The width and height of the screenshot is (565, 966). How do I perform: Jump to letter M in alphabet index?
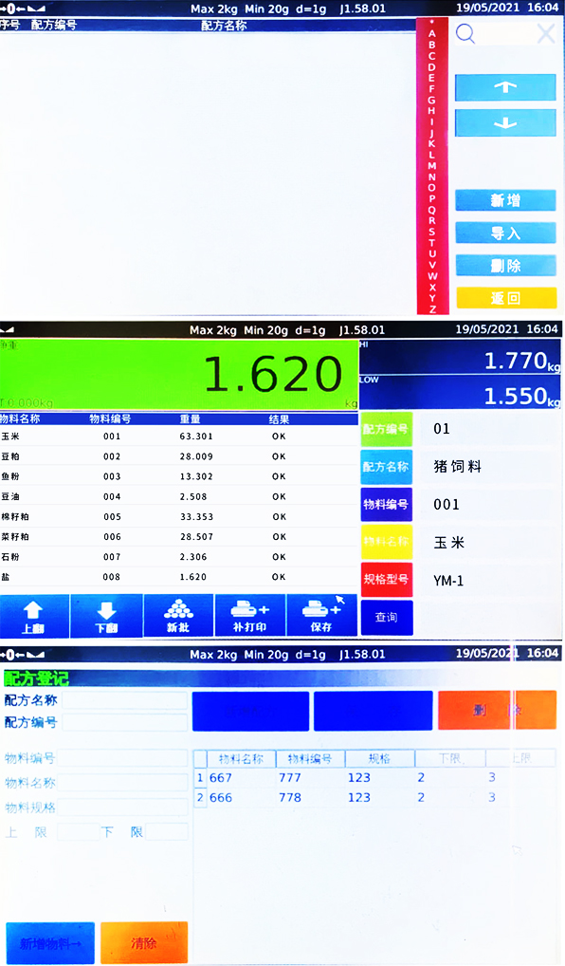432,166
